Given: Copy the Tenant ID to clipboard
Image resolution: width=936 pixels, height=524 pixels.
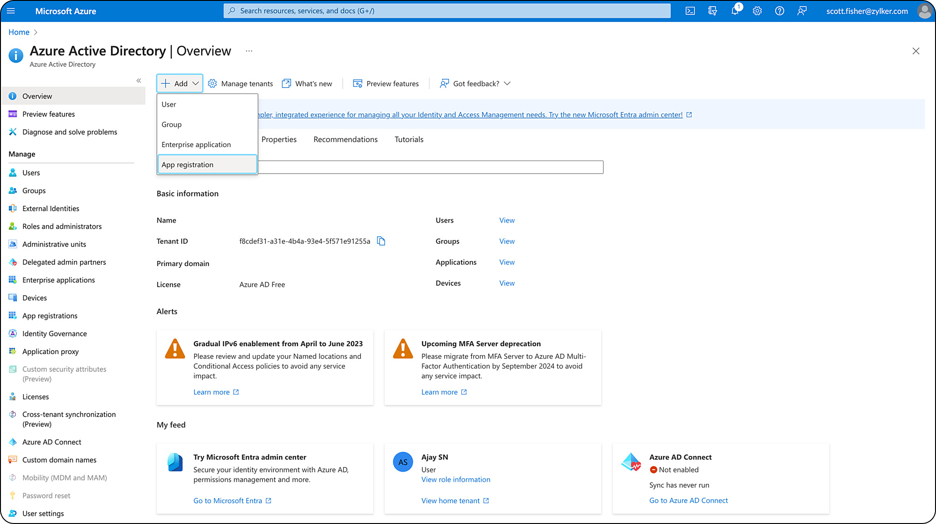Looking at the screenshot, I should [x=381, y=241].
